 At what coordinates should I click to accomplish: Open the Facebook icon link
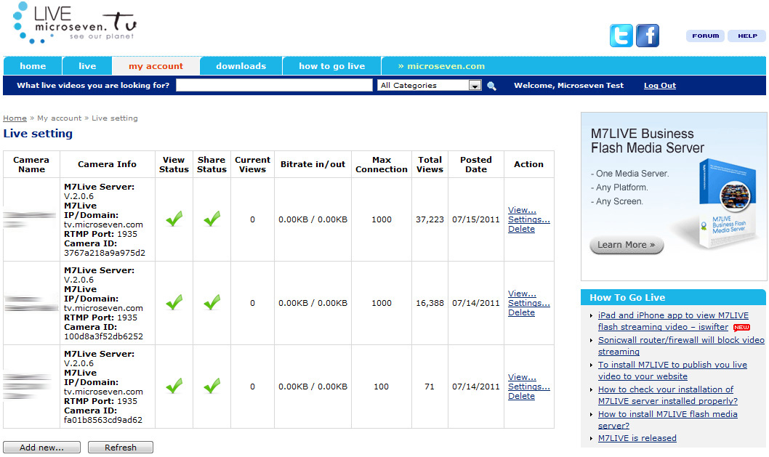click(648, 36)
